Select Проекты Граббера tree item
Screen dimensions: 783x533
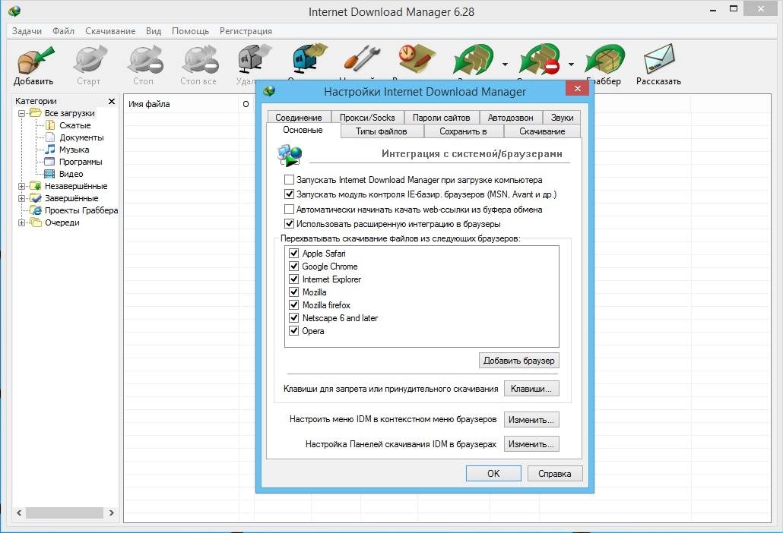(x=81, y=210)
